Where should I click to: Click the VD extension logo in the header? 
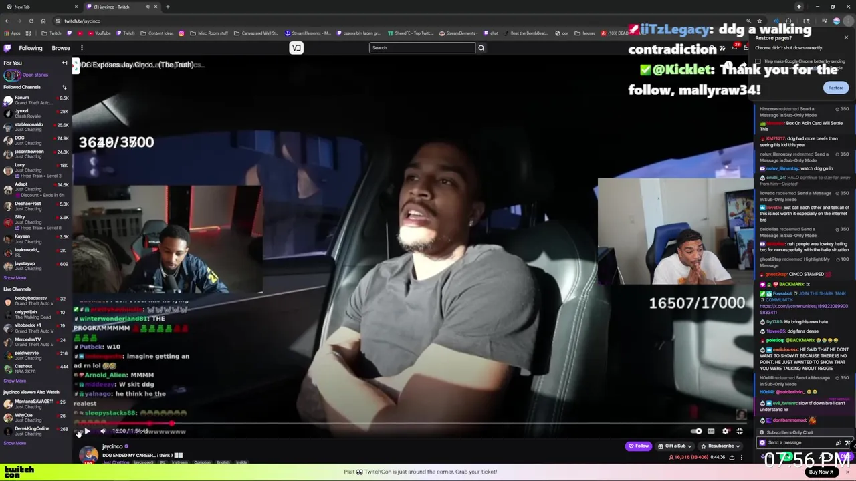296,48
